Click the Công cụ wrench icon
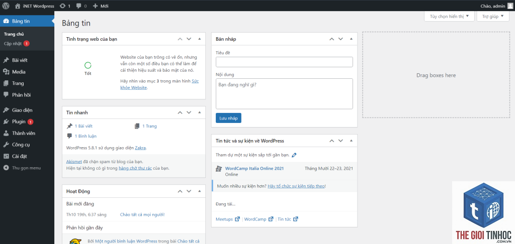This screenshot has width=515, height=244. (6, 145)
